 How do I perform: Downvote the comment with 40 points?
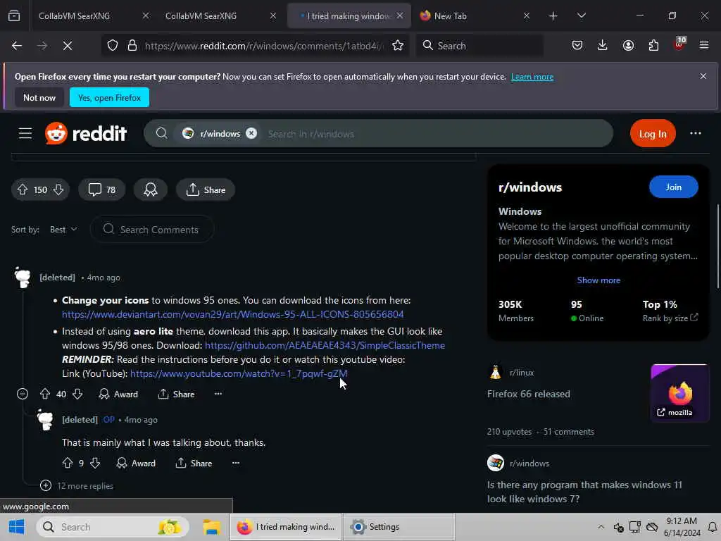pos(77,394)
